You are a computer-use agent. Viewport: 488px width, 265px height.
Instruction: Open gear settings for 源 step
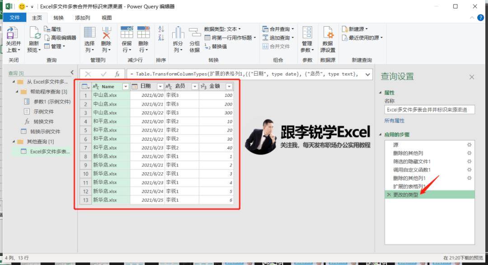469,145
